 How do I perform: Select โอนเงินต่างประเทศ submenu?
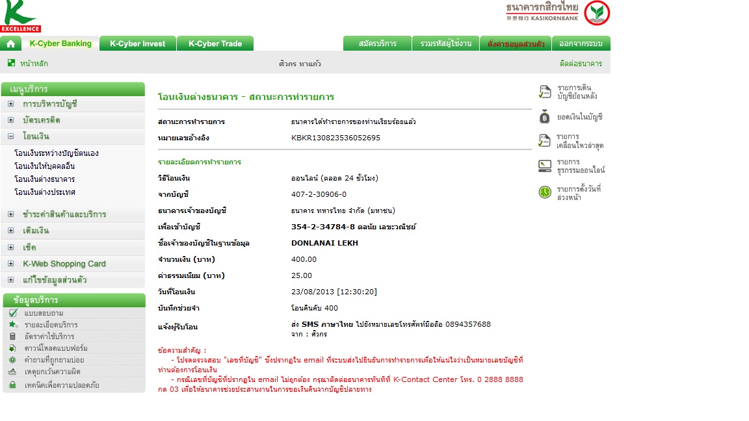point(45,192)
